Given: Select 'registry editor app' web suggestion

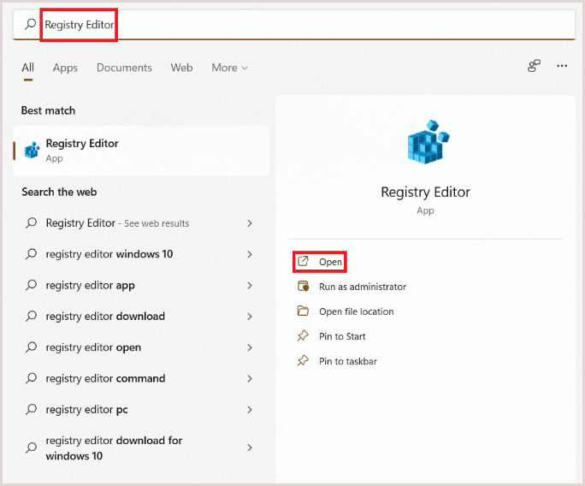Looking at the screenshot, I should pyautogui.click(x=90, y=286).
